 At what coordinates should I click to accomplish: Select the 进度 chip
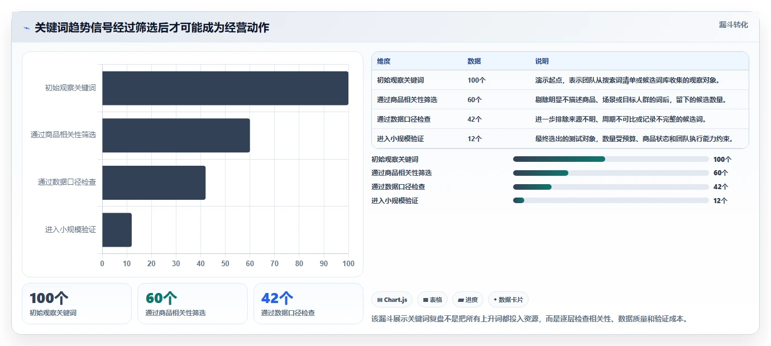click(468, 300)
